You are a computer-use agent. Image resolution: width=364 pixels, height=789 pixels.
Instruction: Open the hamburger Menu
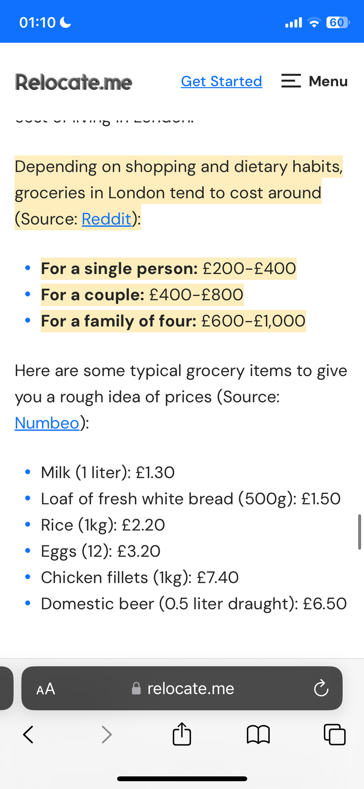click(314, 81)
